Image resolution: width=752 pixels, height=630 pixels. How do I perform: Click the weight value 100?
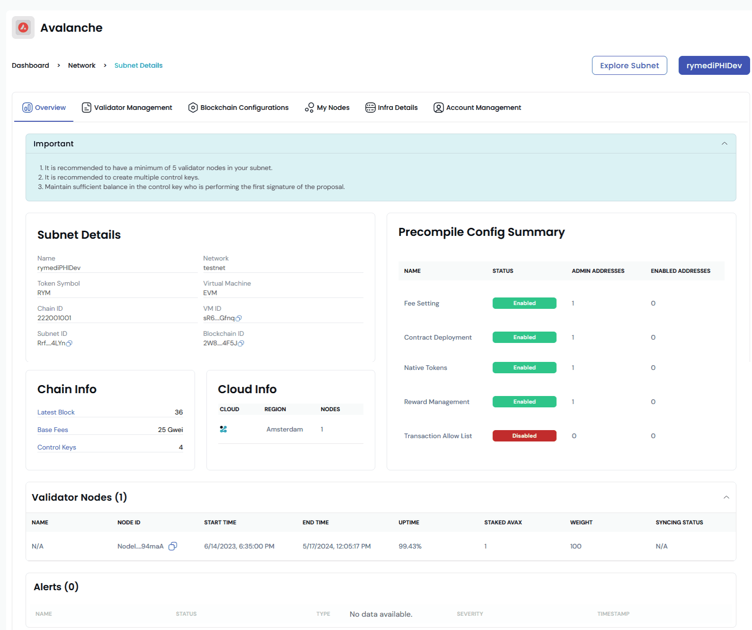[x=576, y=546]
